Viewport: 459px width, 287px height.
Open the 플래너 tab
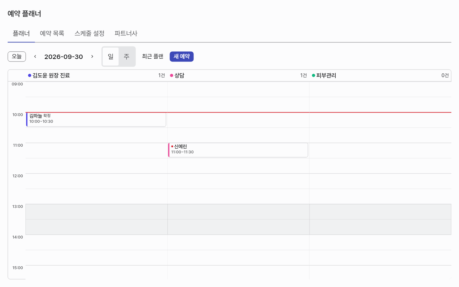pyautogui.click(x=21, y=33)
